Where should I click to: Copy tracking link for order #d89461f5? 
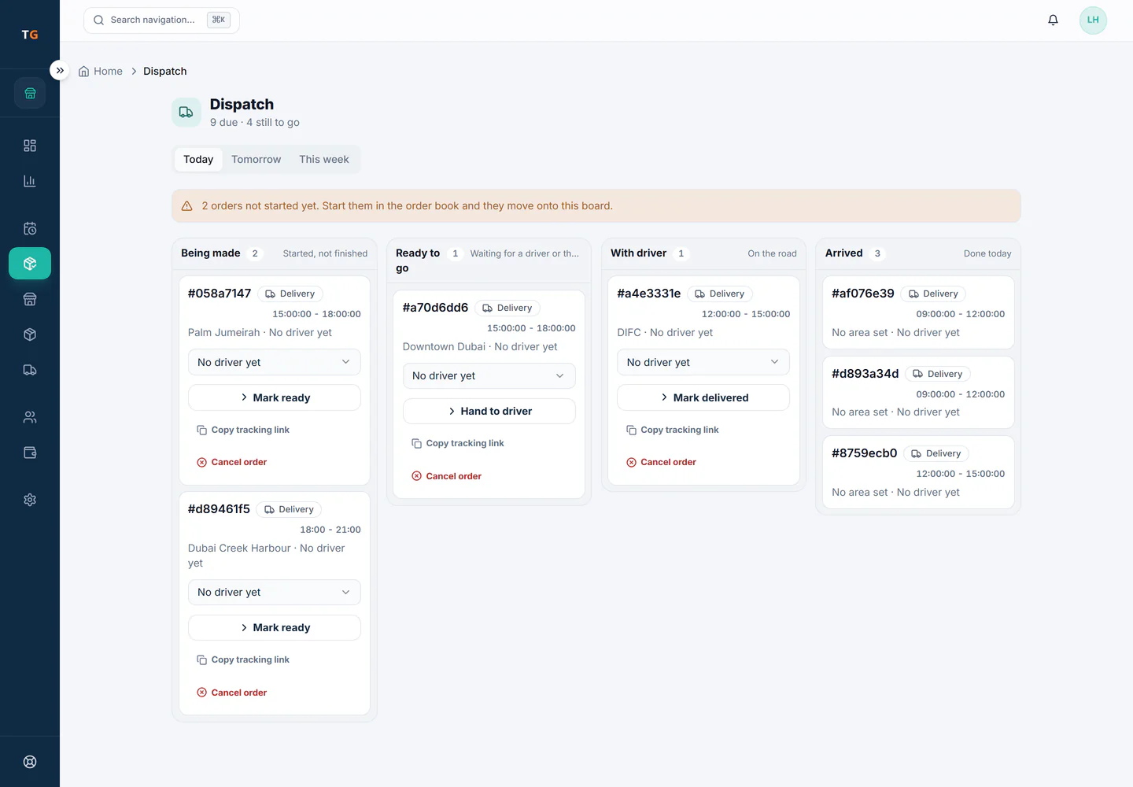243,660
